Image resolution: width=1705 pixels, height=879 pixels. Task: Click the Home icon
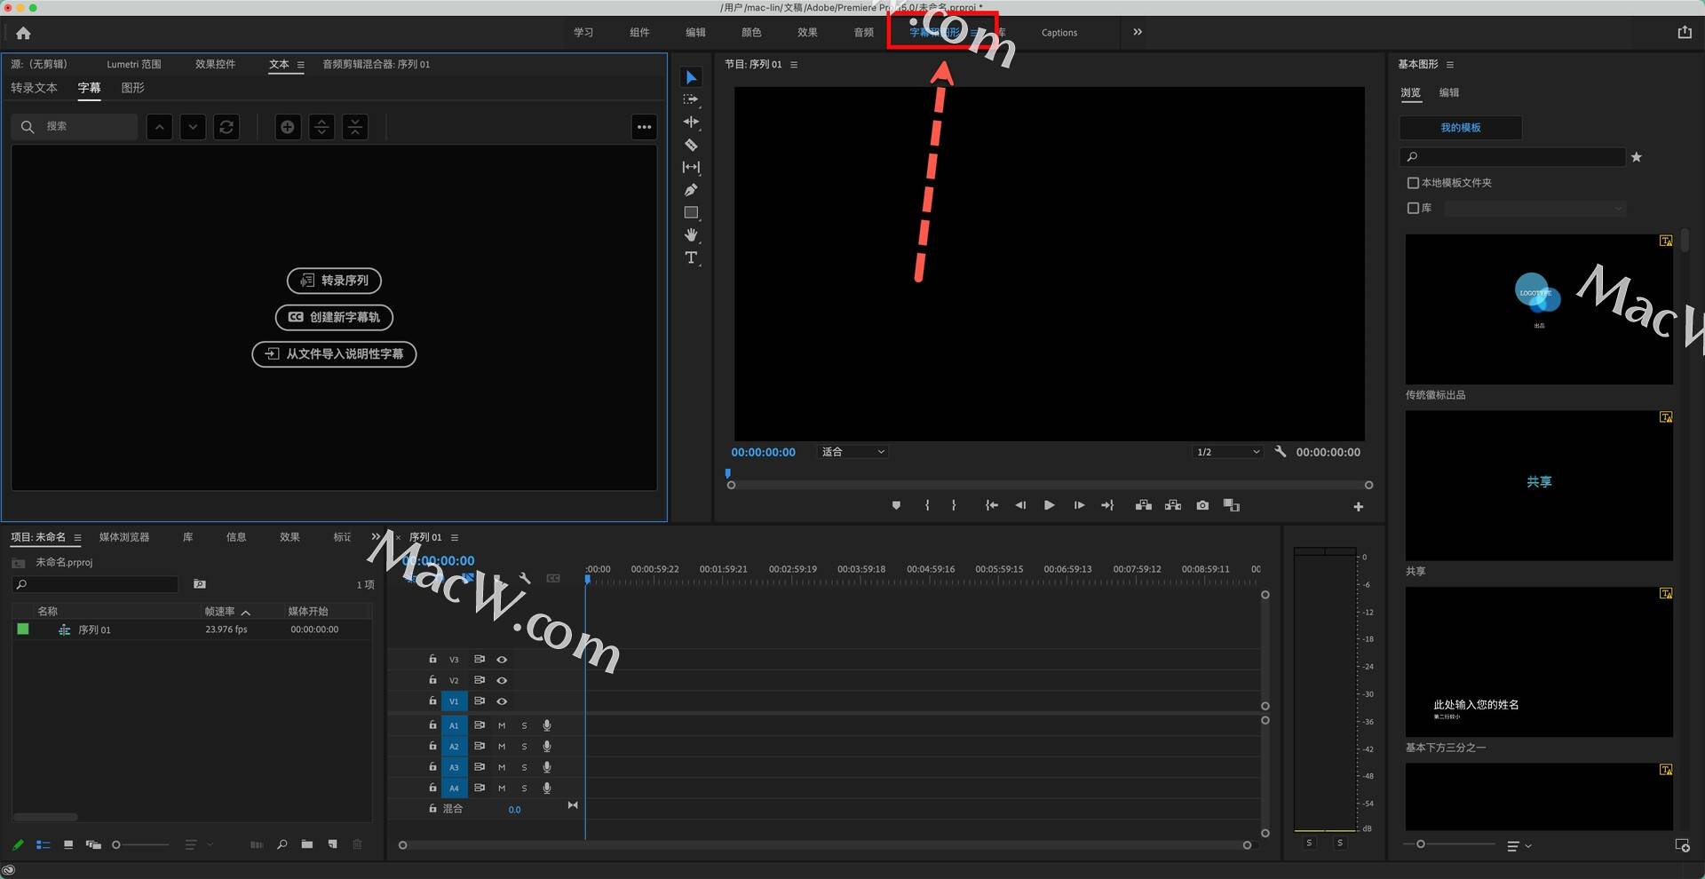[x=23, y=33]
